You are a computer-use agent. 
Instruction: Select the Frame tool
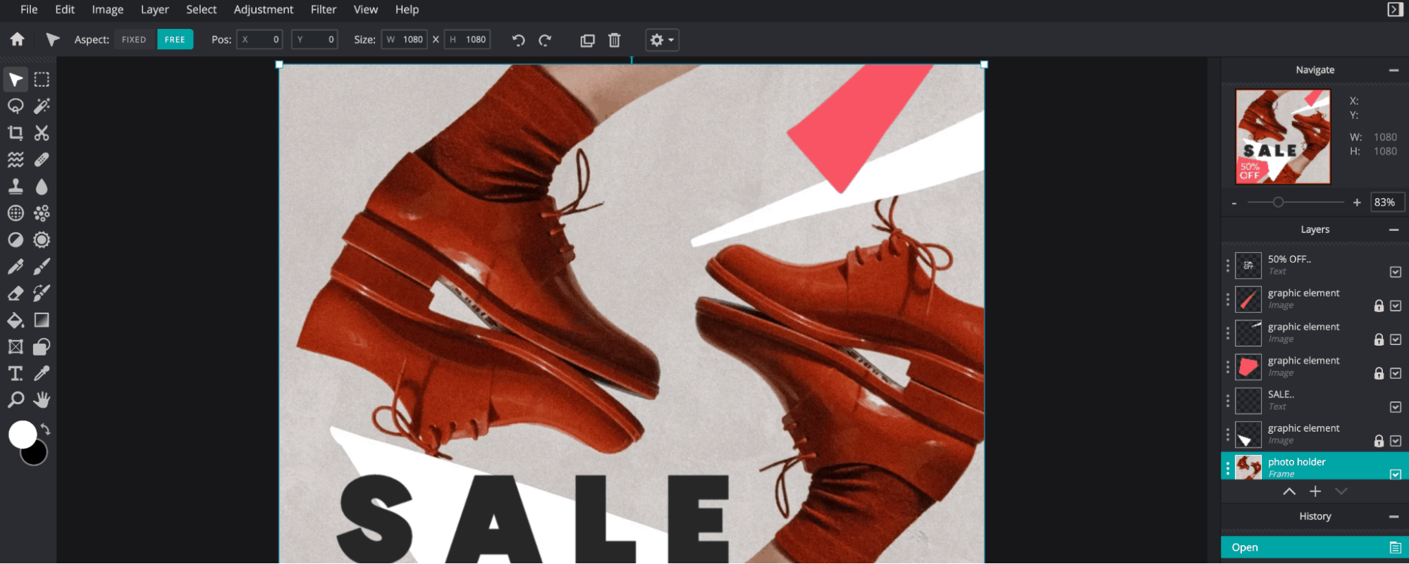pyautogui.click(x=16, y=347)
